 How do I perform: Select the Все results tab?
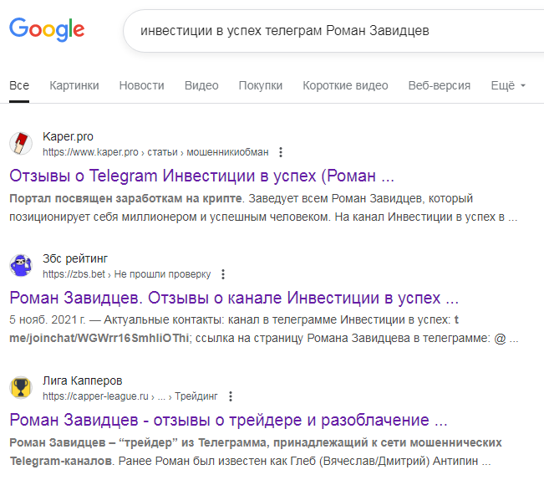pos(19,85)
